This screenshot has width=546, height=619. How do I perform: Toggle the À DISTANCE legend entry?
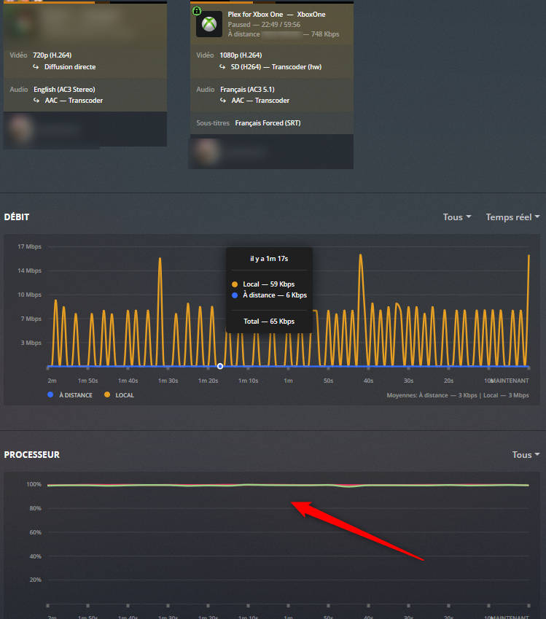(70, 395)
